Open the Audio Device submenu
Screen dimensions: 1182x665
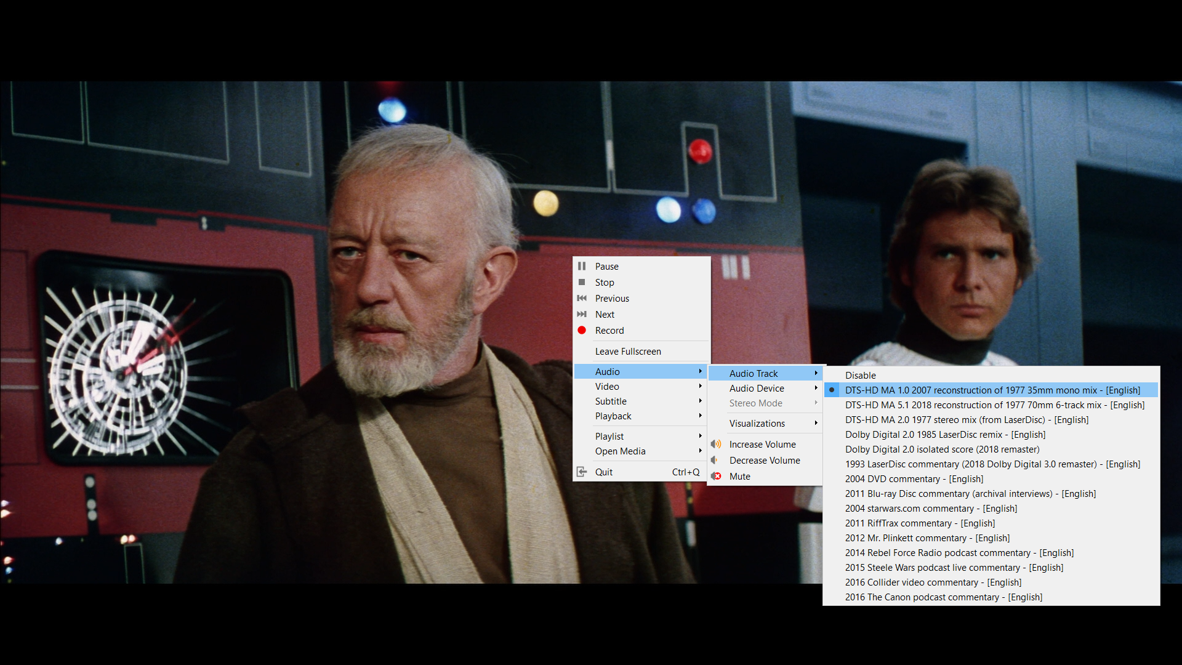765,388
